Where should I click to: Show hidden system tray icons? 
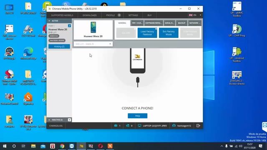pyautogui.click(x=222, y=146)
